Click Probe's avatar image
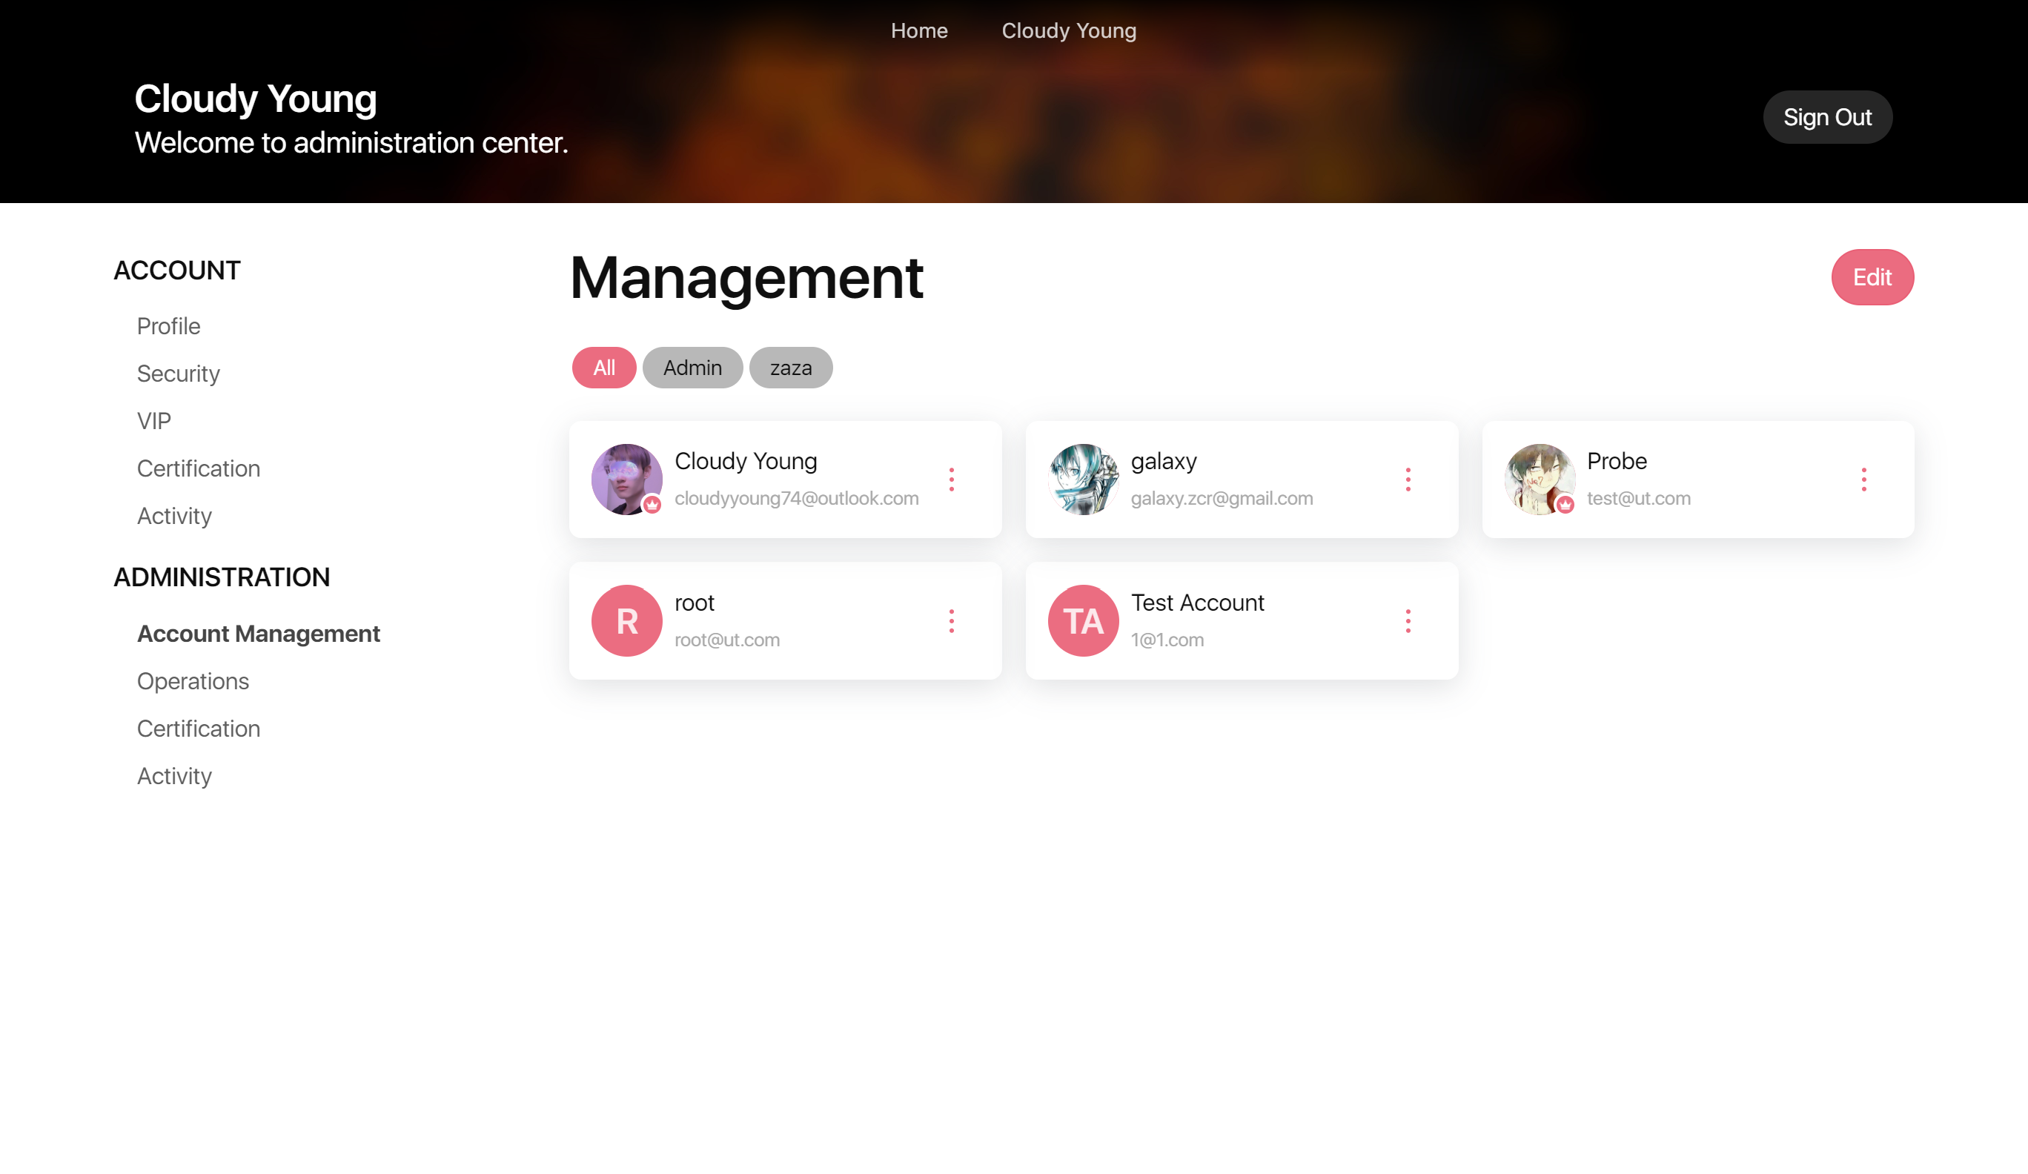Screen dimensions: 2028x1174 pyautogui.click(x=1539, y=480)
